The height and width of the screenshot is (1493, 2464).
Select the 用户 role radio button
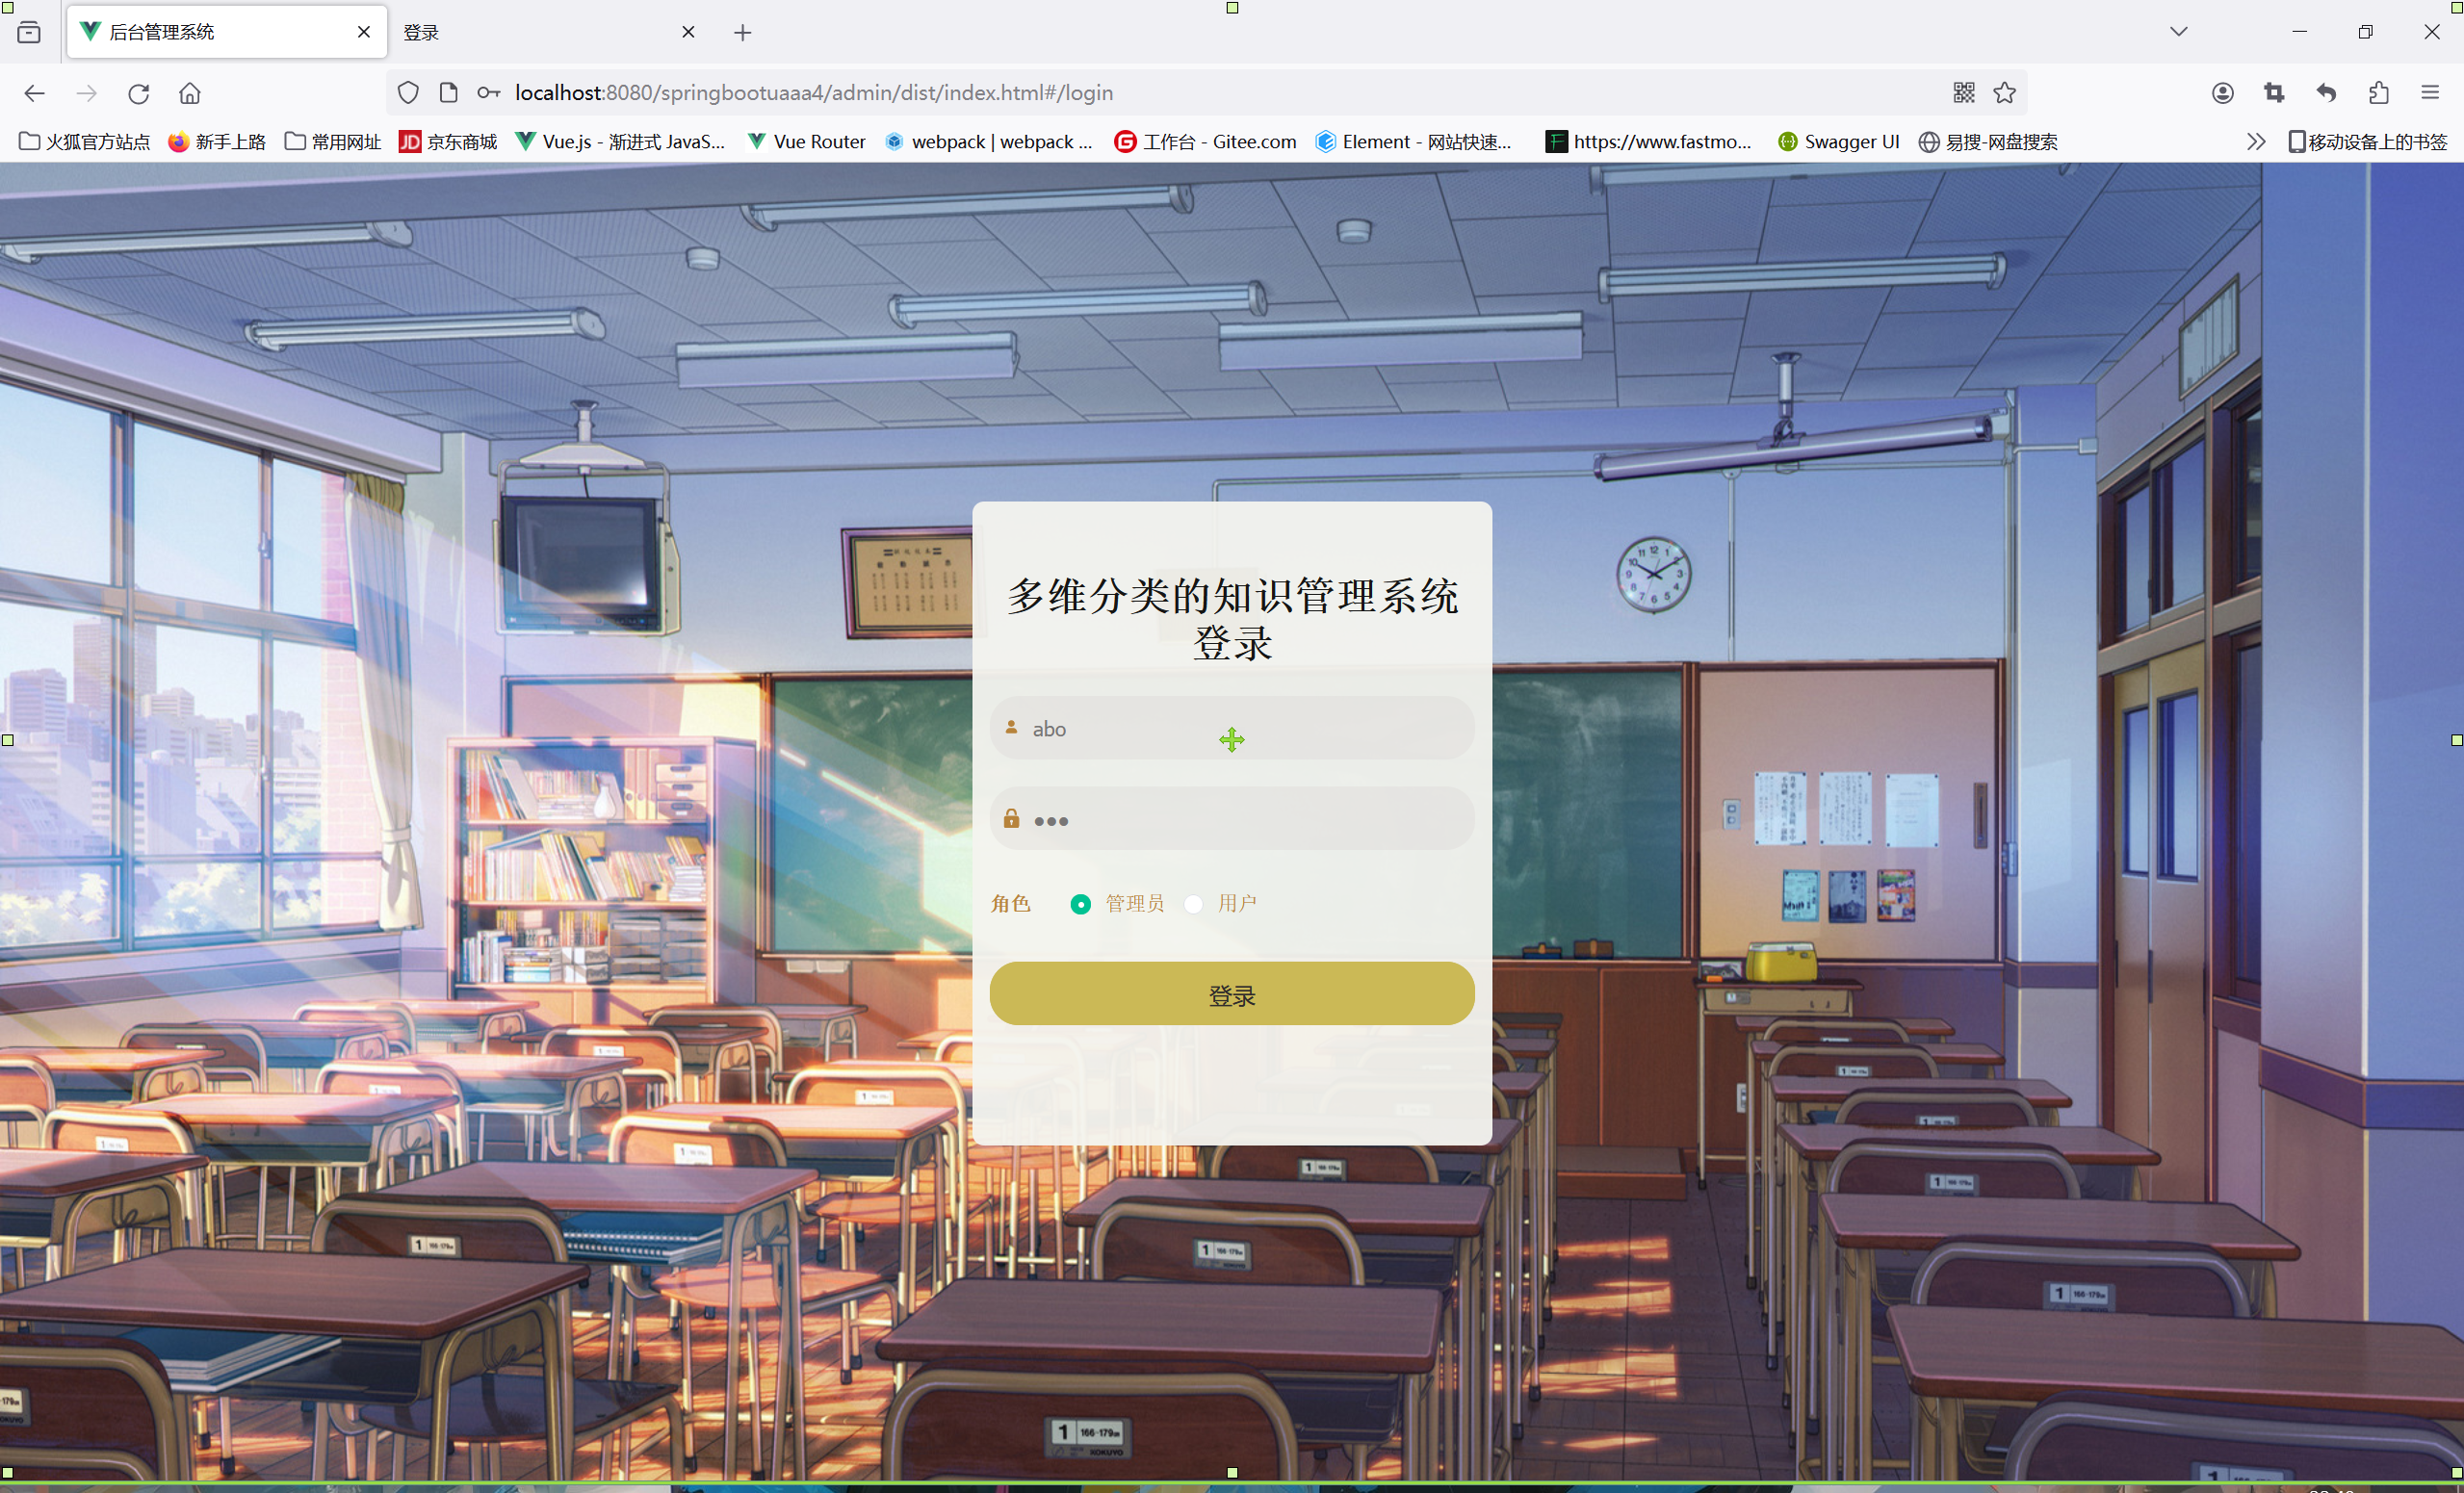point(1193,904)
